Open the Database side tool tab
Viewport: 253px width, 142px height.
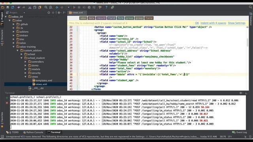[251, 19]
